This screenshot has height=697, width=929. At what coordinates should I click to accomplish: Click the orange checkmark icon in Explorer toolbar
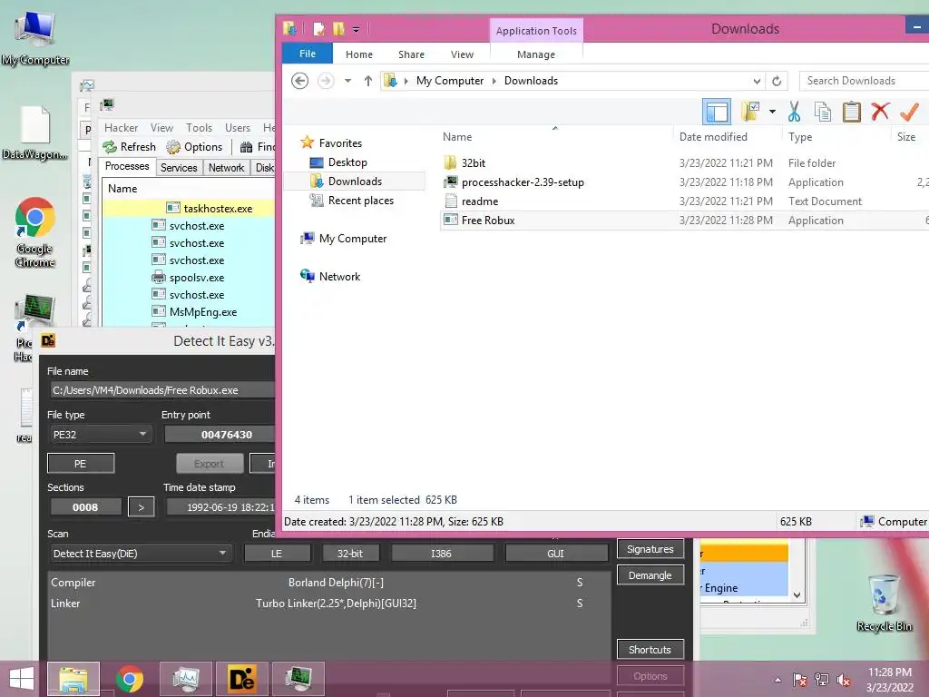click(909, 111)
